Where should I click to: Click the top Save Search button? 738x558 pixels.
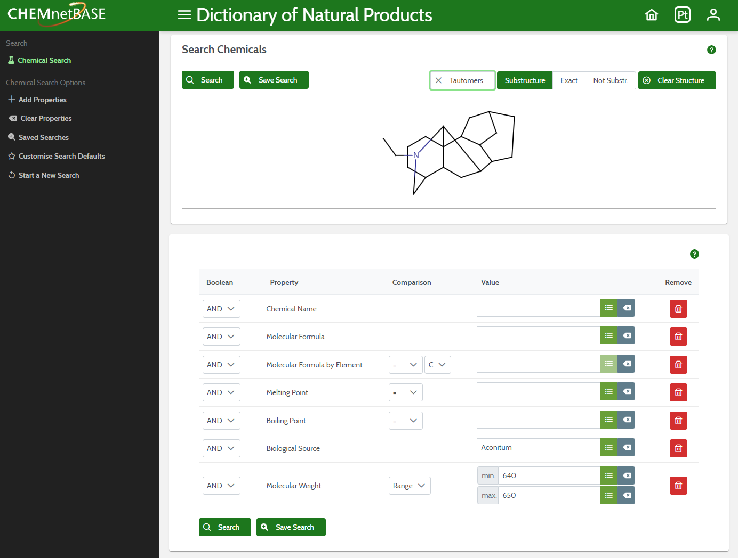tap(274, 80)
